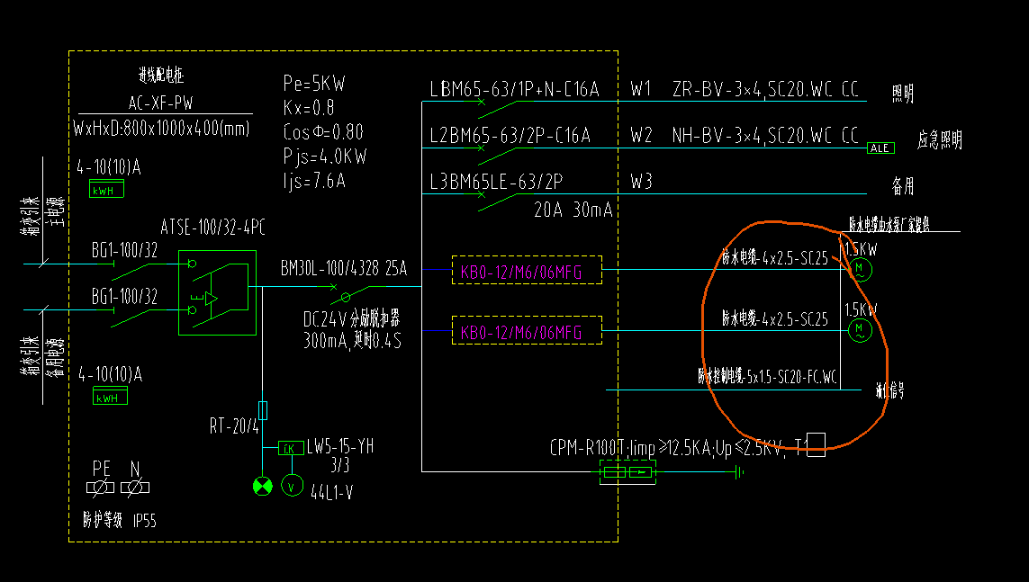Click the 照明 load label
This screenshot has width=1029, height=582.
pyautogui.click(x=903, y=94)
